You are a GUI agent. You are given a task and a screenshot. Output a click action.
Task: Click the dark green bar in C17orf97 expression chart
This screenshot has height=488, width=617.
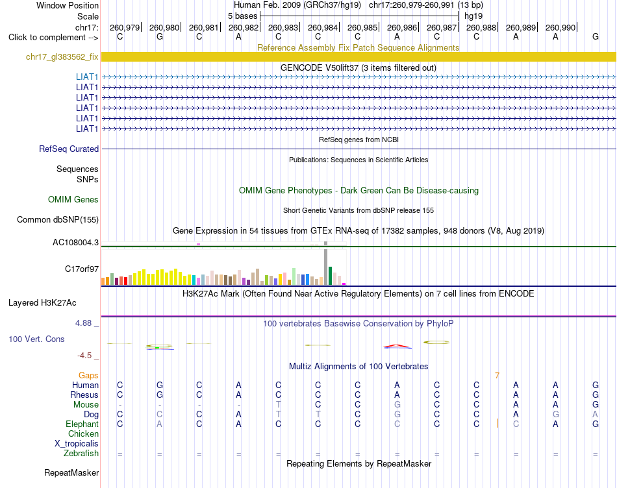coord(331,276)
